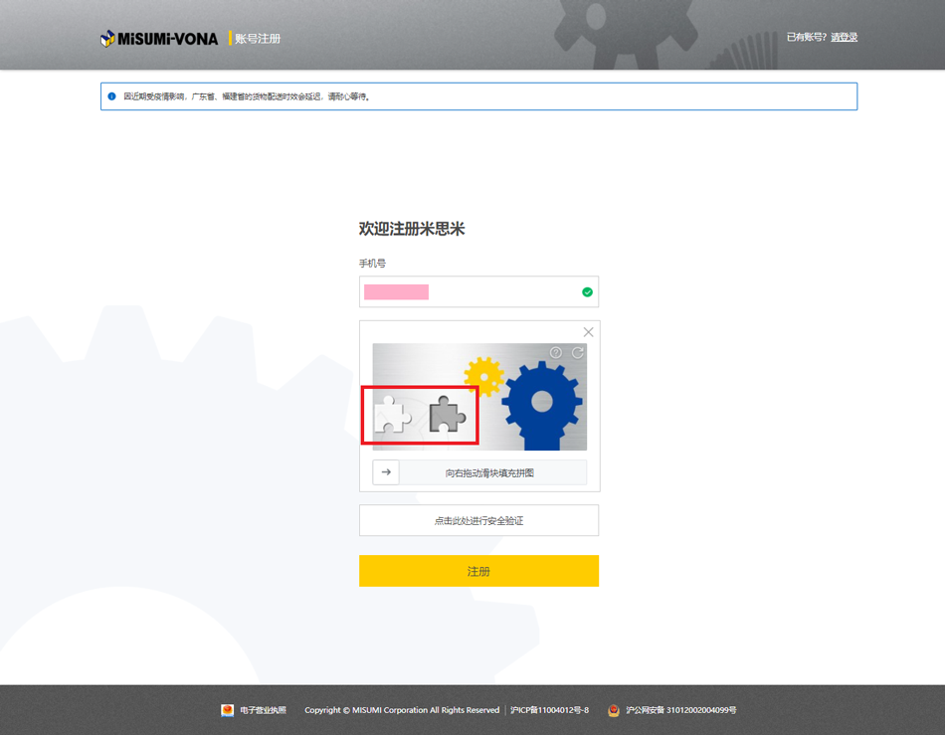This screenshot has height=735, width=945.
Task: Click the captcha help question mark icon
Action: point(556,353)
